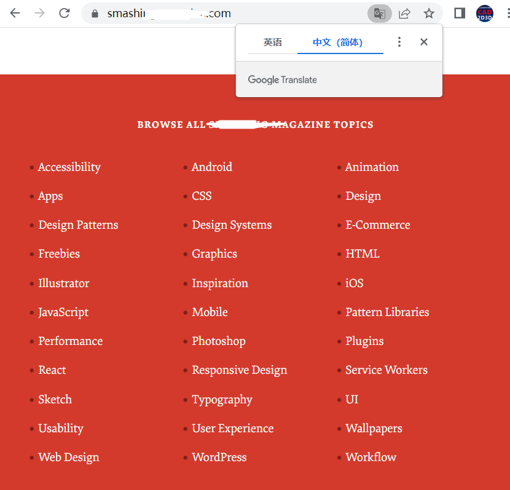This screenshot has height=490, width=510.
Task: Click the browser back arrow
Action: click(x=15, y=13)
